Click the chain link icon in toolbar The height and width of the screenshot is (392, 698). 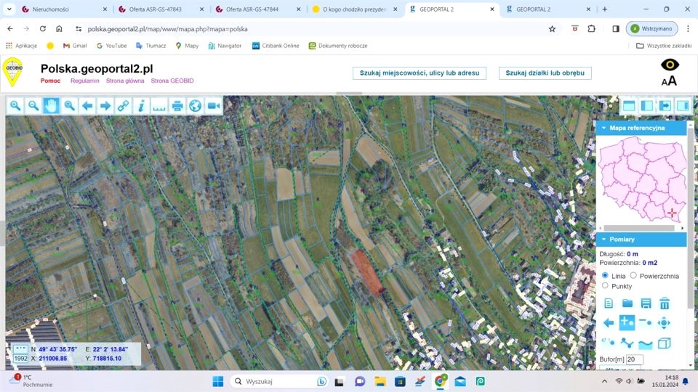pyautogui.click(x=124, y=106)
